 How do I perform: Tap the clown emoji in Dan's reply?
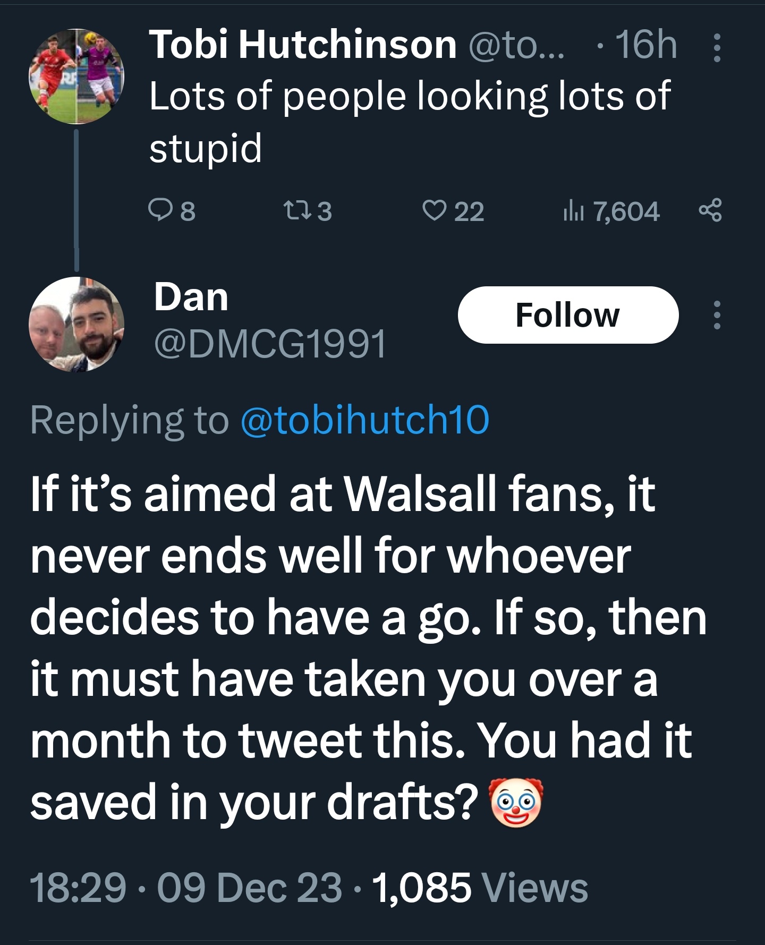click(x=516, y=803)
